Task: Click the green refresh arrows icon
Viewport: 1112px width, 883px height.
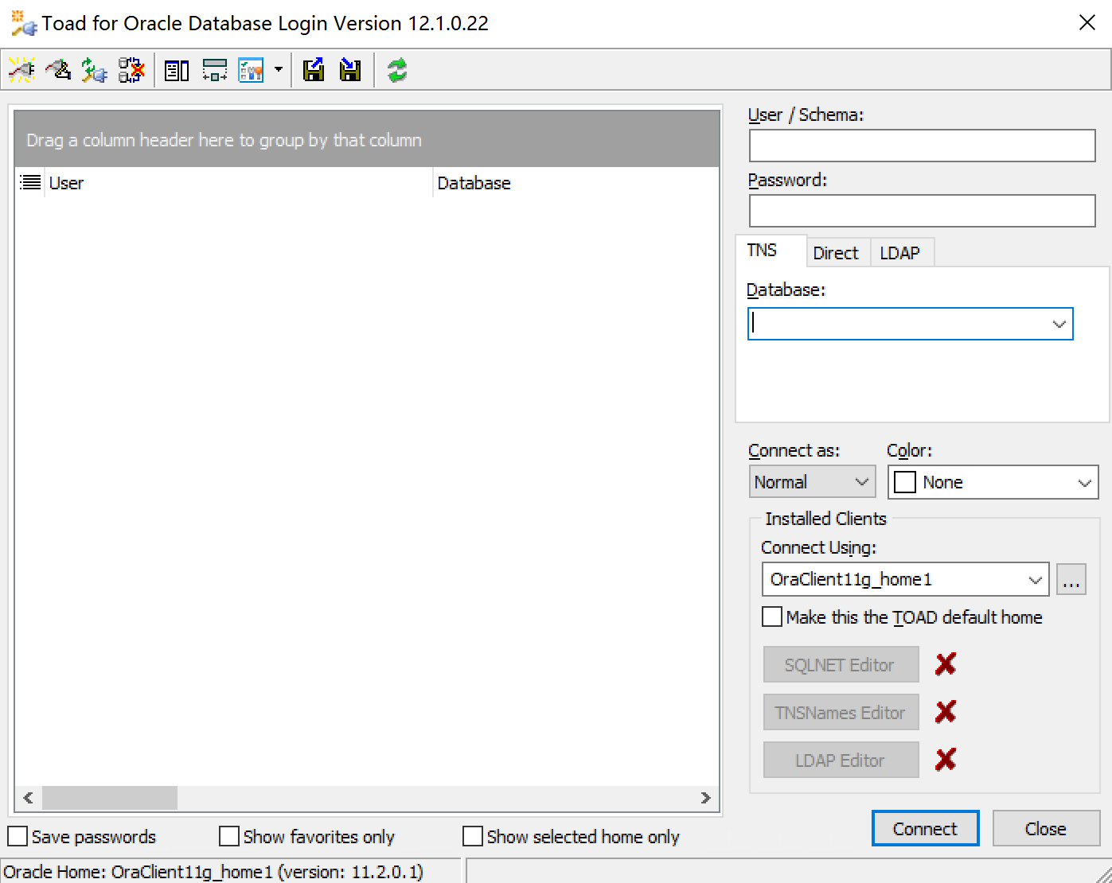Action: [397, 70]
